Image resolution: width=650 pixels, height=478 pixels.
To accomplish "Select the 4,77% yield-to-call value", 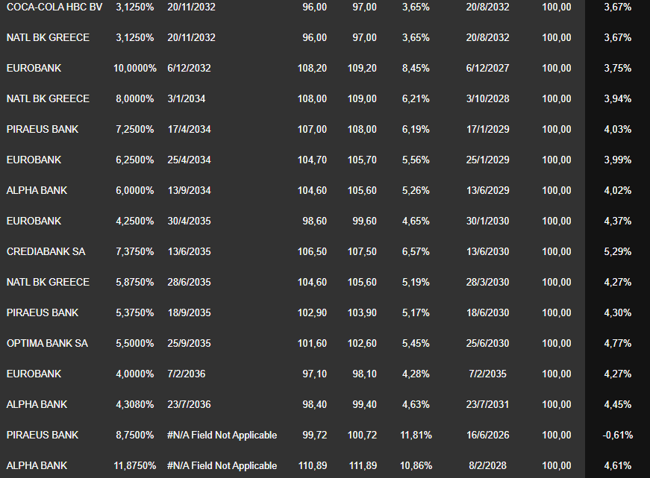I will (x=618, y=343).
